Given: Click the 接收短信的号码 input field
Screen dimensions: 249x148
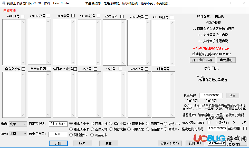Looking at the screenshot, I should tap(217, 129).
